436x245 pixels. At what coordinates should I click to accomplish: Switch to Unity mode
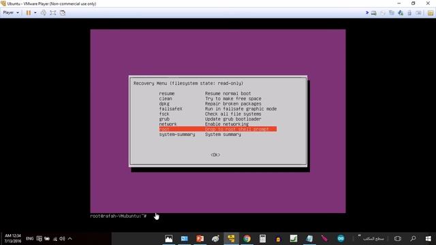point(63,12)
